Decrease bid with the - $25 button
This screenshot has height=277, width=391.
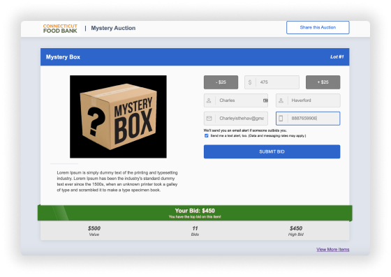pyautogui.click(x=221, y=82)
